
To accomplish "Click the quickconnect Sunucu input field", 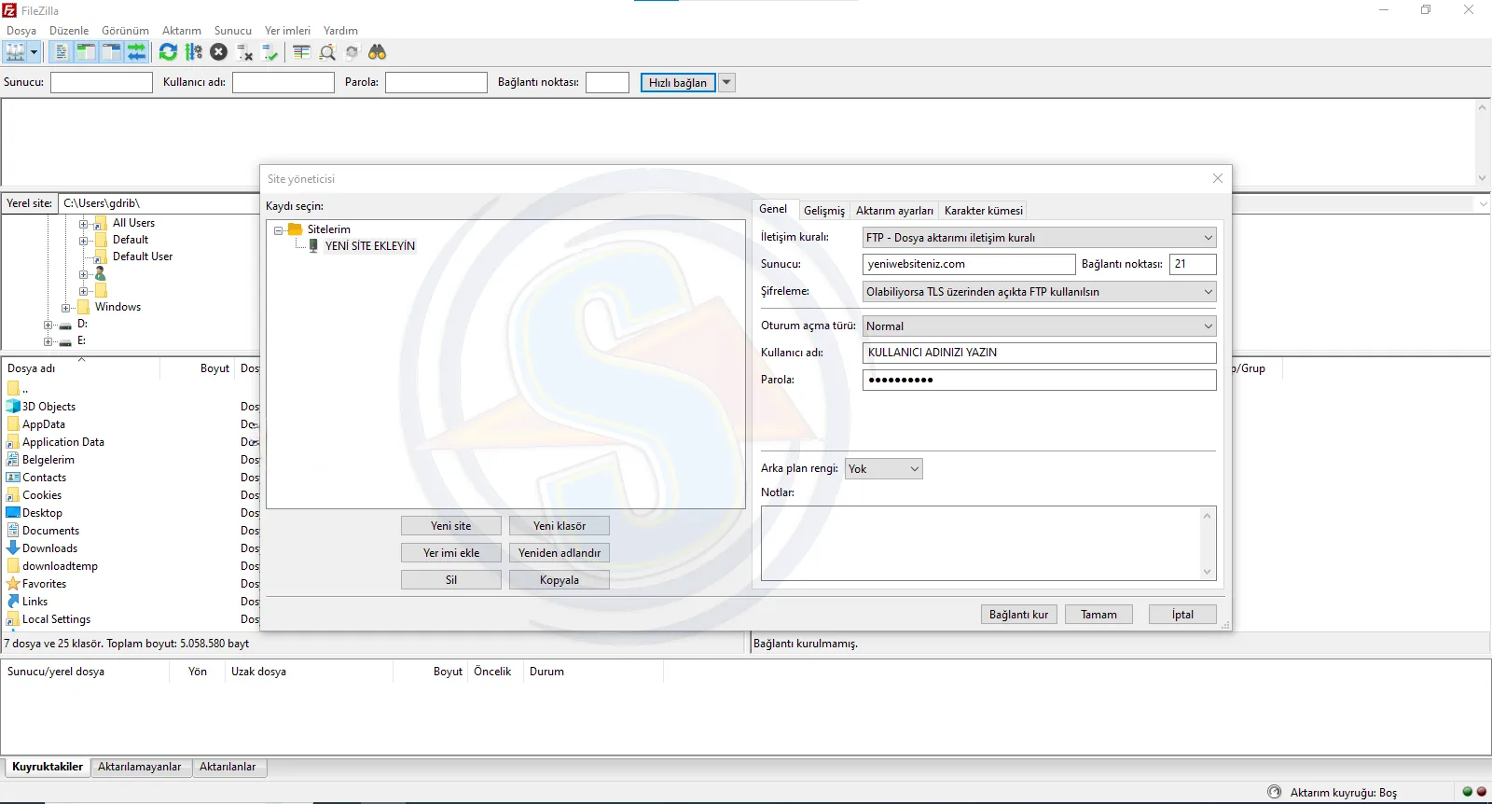I will [102, 82].
